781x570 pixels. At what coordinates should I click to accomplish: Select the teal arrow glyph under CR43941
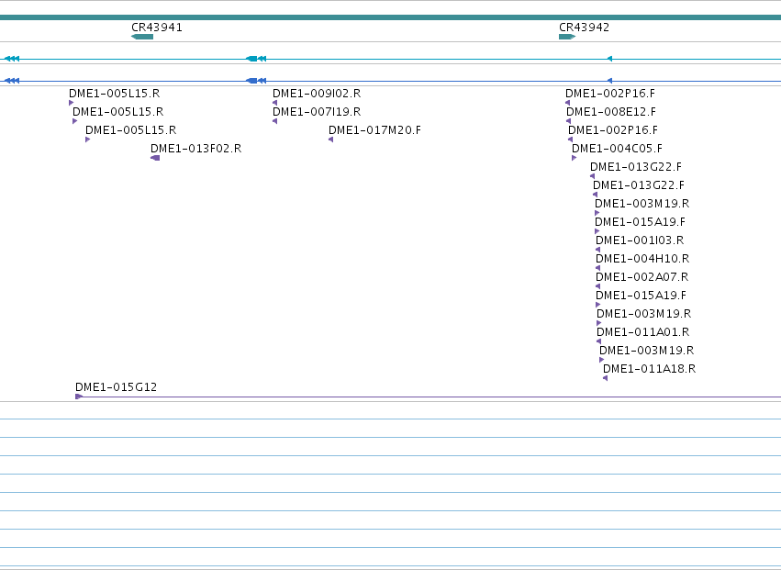tap(142, 37)
